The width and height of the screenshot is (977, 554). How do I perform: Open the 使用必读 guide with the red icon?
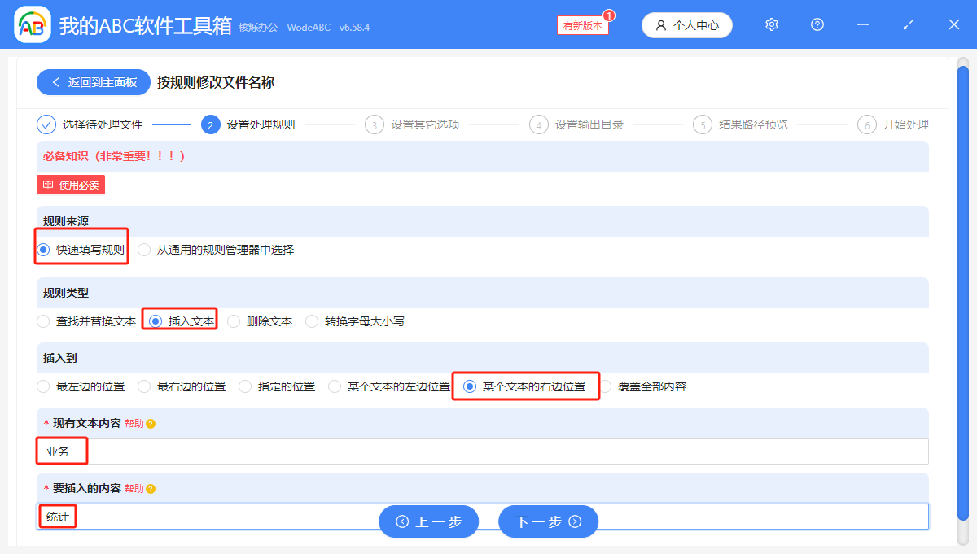(70, 185)
